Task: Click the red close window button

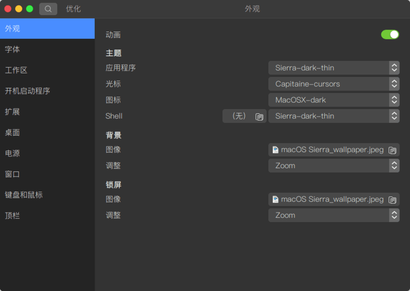Action: pyautogui.click(x=8, y=9)
